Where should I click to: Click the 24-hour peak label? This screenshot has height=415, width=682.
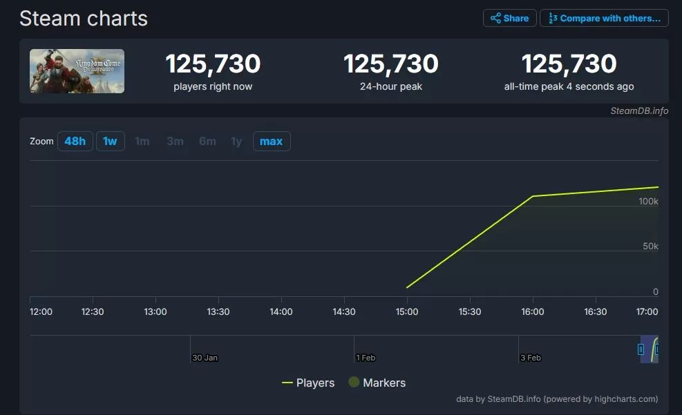pyautogui.click(x=391, y=86)
